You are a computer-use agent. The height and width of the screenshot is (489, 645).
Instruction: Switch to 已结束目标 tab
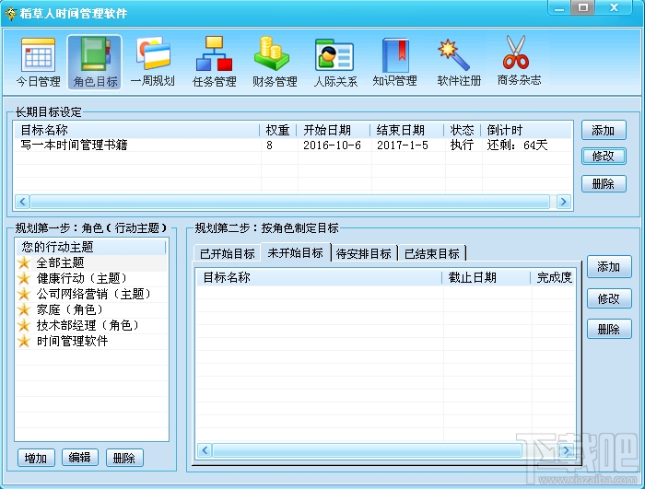pyautogui.click(x=432, y=253)
